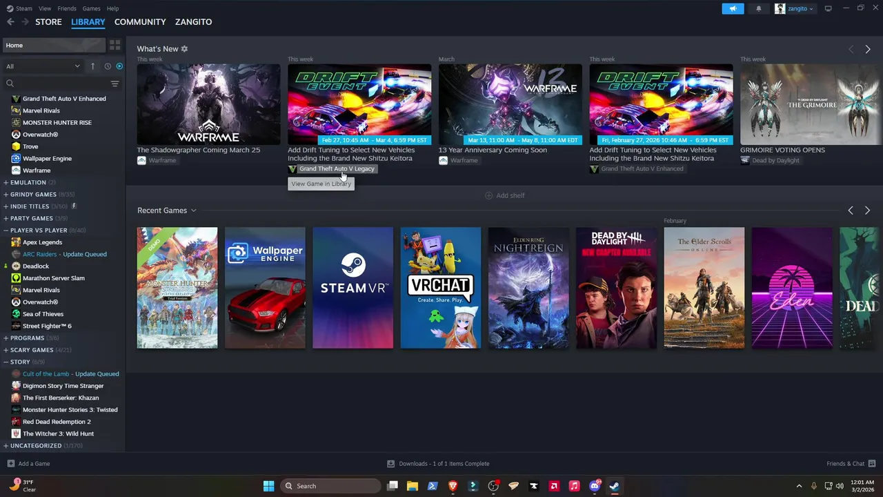Open collections grid view icon

coord(115,45)
